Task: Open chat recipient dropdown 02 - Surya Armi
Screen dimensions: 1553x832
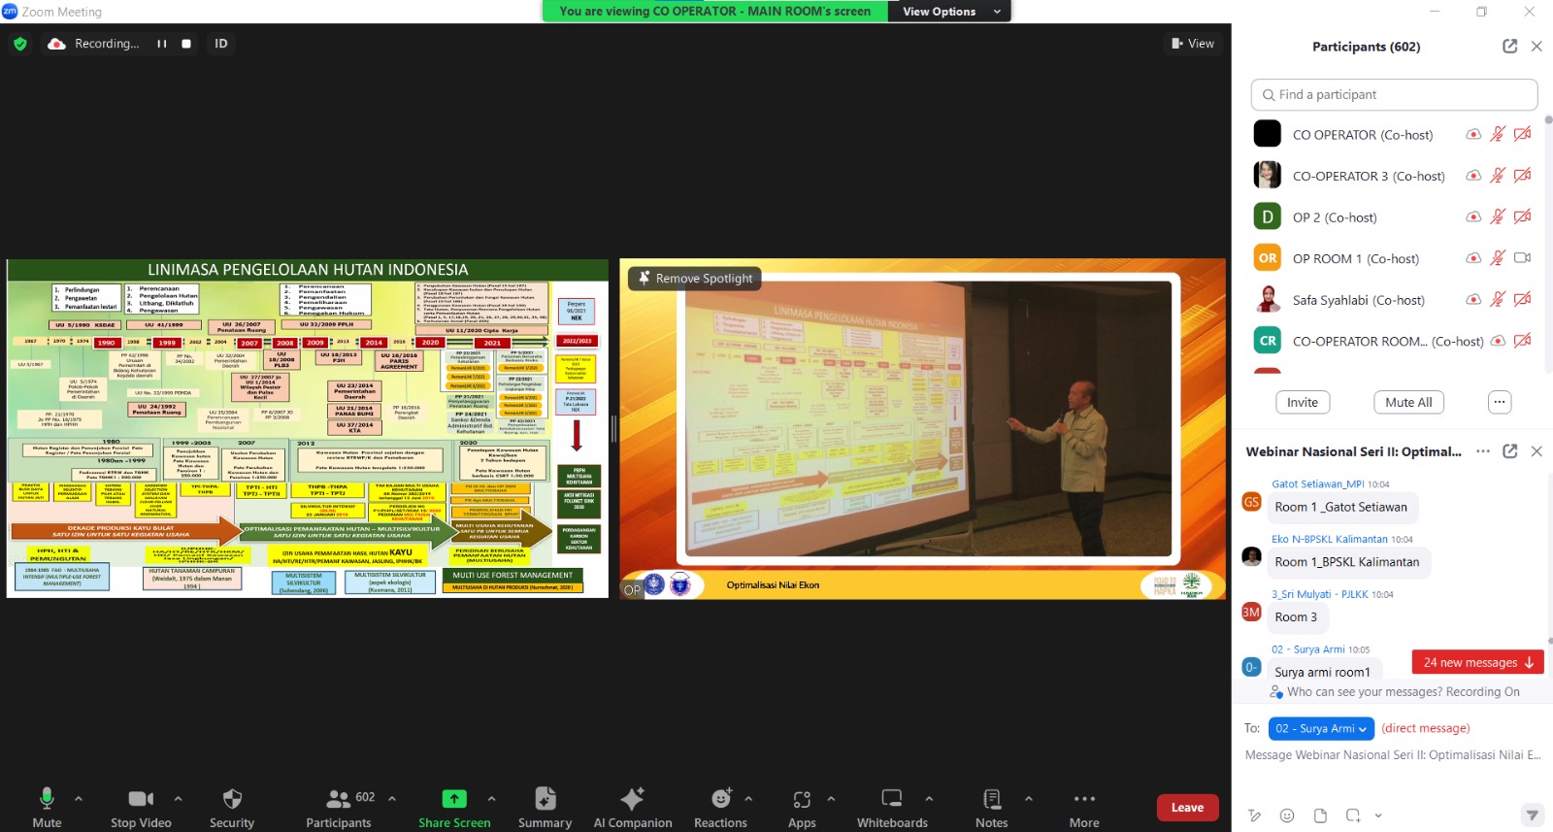Action: (1321, 728)
